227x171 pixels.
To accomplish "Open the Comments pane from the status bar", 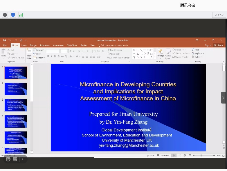I will coord(163,155).
